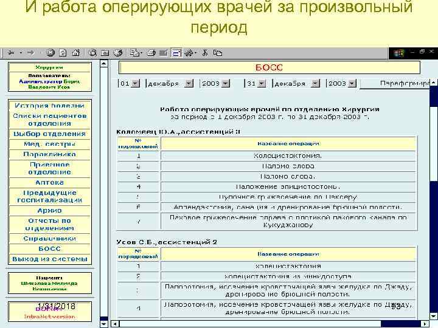The height and width of the screenshot is (328, 438).
Task: Click Паховое грыжесечение по Кукуджанову row
Action: coord(267,221)
